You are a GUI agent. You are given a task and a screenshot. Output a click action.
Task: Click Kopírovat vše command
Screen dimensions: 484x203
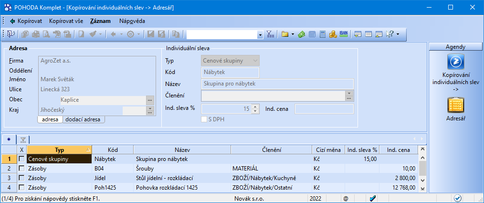[66, 21]
